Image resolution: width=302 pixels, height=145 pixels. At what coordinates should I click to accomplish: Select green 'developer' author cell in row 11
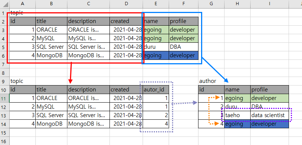tap(270, 98)
